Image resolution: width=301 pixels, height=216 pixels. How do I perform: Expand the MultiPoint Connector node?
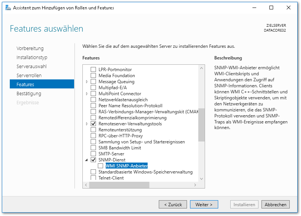pyautogui.click(x=87, y=94)
